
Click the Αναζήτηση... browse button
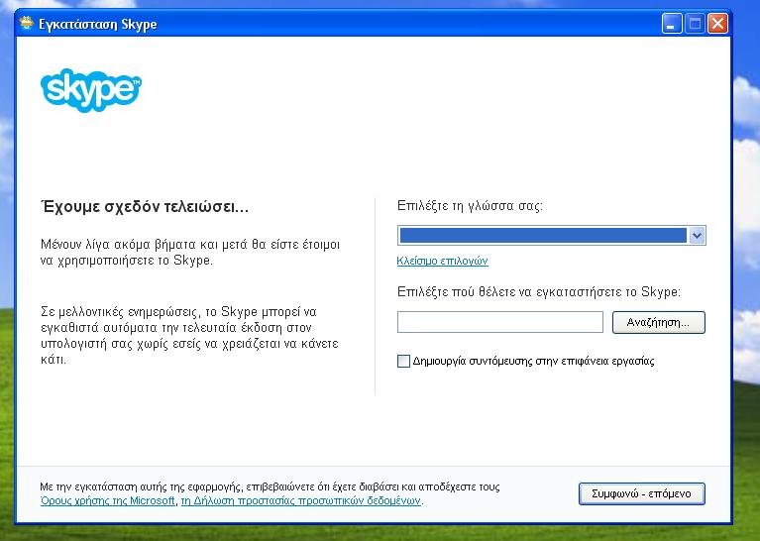click(x=659, y=322)
